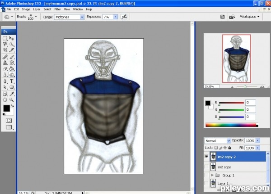
Task: Open the File menu
Action: coord(9,9)
